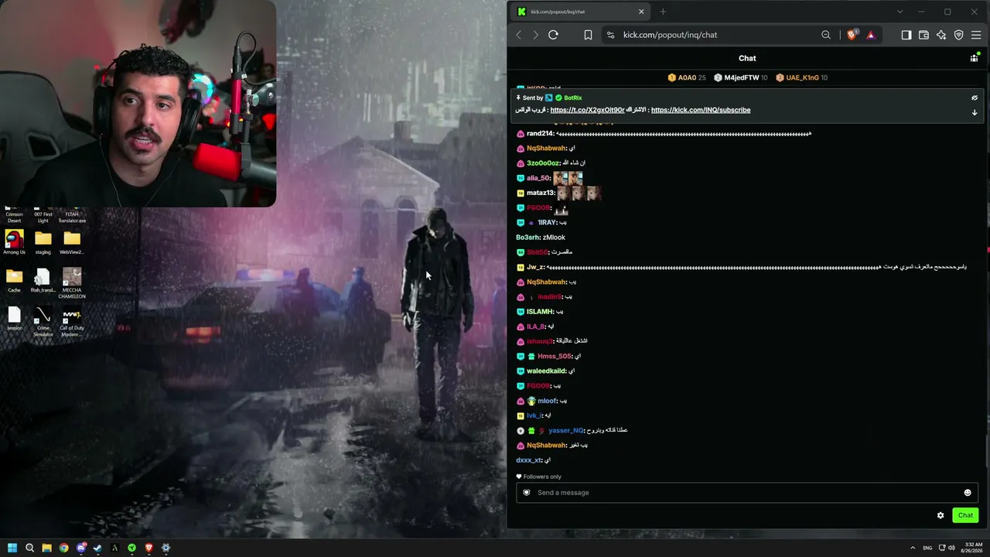990x557 pixels.
Task: Open the emoji picker in chat
Action: click(967, 493)
